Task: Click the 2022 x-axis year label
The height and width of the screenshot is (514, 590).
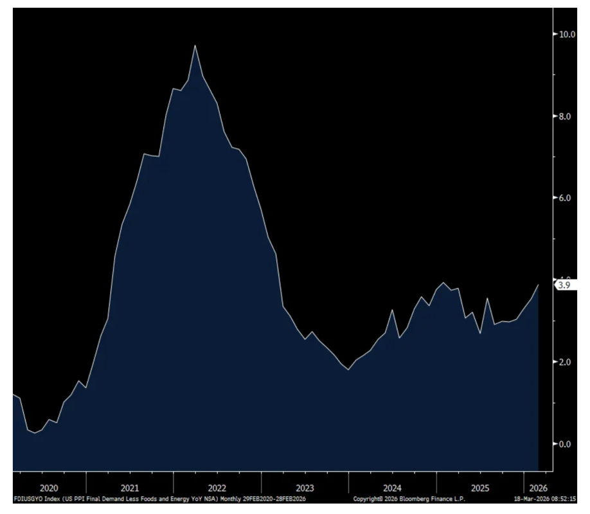Action: tap(217, 488)
